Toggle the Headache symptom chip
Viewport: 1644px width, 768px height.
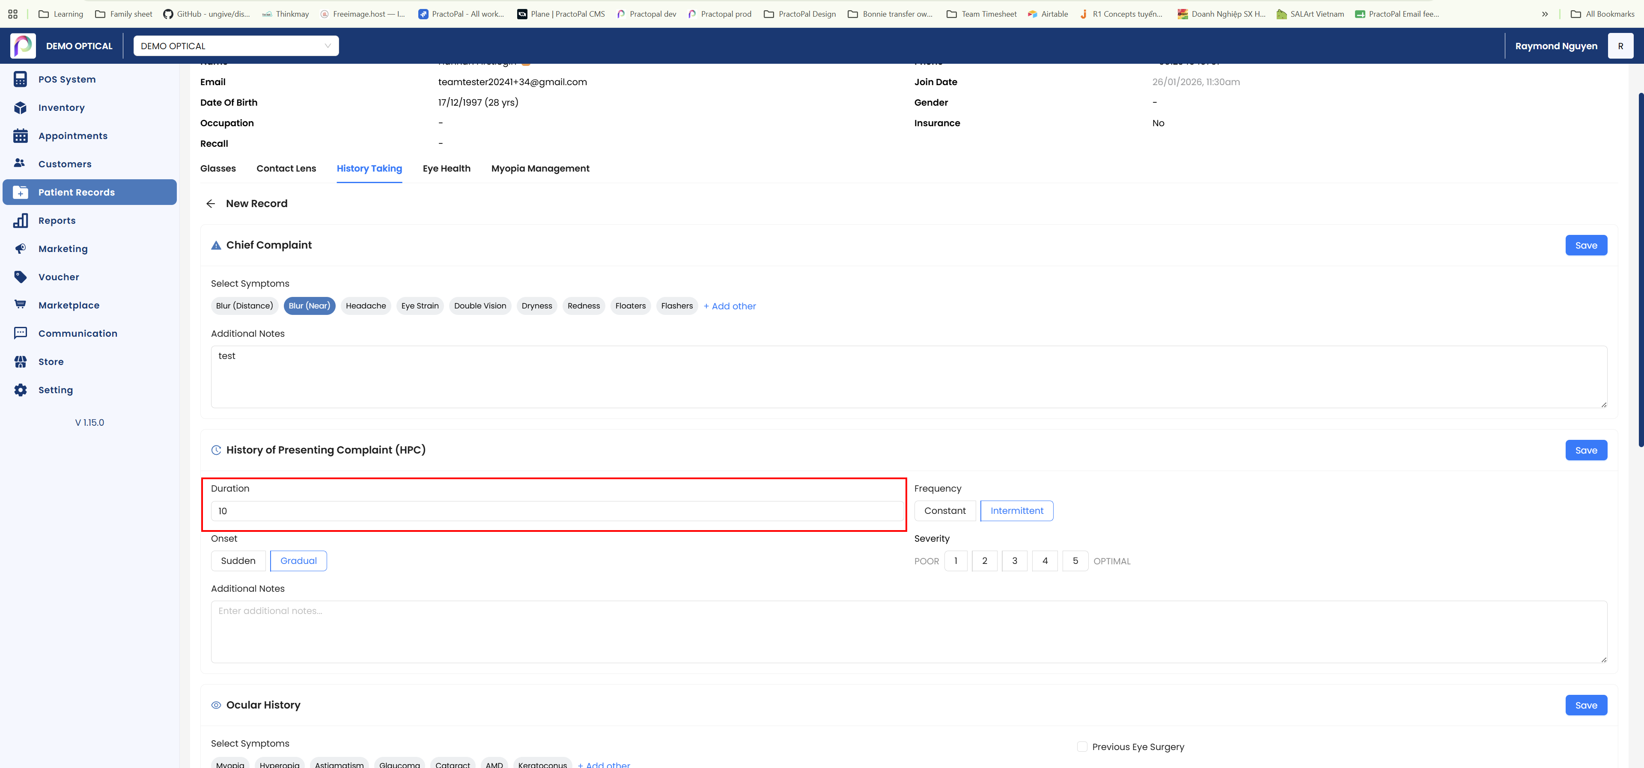[366, 306]
